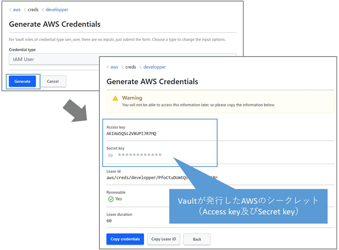
Task: Click Copy Lease ID button
Action: click(x=164, y=239)
